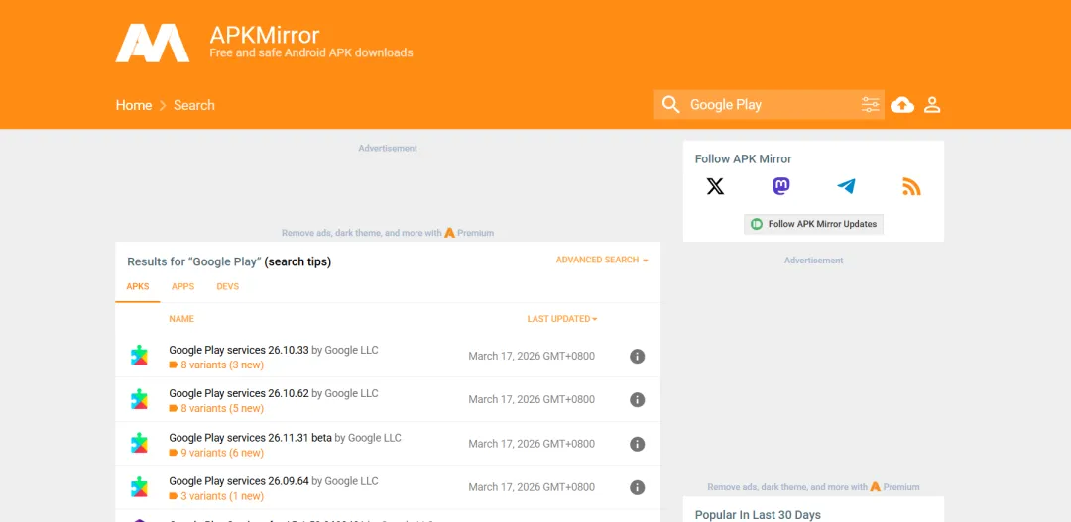Click Premium icon below the top advertisement
1071x522 pixels.
click(449, 233)
